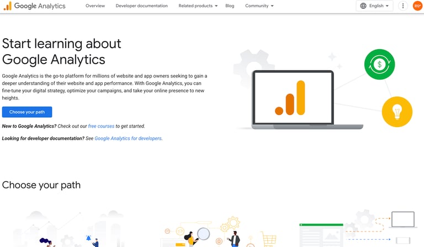This screenshot has width=424, height=247.
Task: Click 'Looking for developer documentation?' text
Action: (43, 138)
